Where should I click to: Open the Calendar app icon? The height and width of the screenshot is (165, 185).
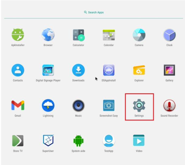[x=109, y=35]
